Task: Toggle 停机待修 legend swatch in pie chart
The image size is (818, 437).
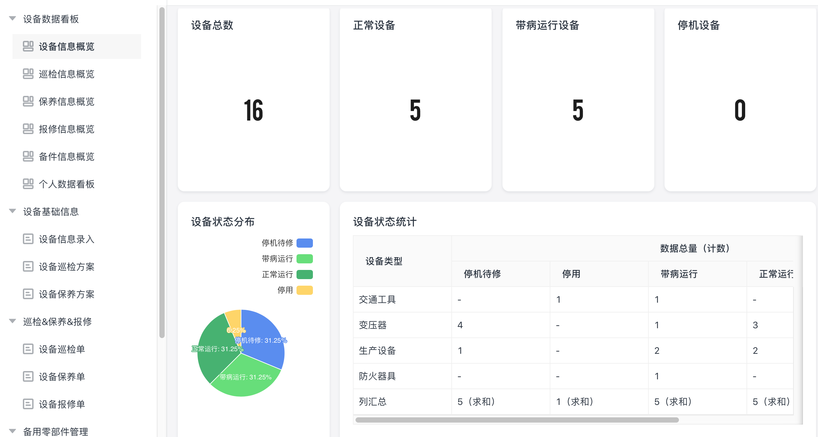Action: pyautogui.click(x=304, y=243)
